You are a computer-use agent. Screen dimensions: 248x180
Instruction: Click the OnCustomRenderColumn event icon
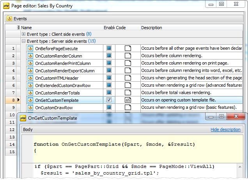coord(31,56)
